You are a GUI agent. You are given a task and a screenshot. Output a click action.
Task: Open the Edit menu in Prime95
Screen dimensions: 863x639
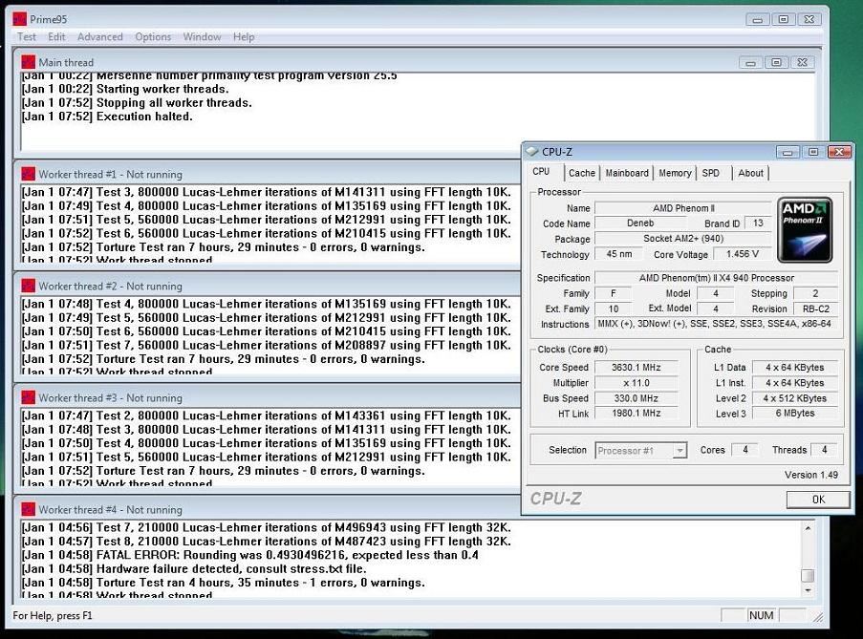pyautogui.click(x=56, y=37)
